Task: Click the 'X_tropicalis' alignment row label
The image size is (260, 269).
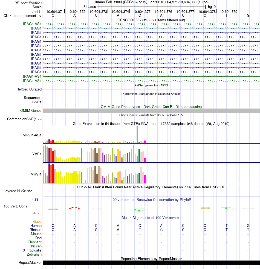Action: pyautogui.click(x=32, y=250)
